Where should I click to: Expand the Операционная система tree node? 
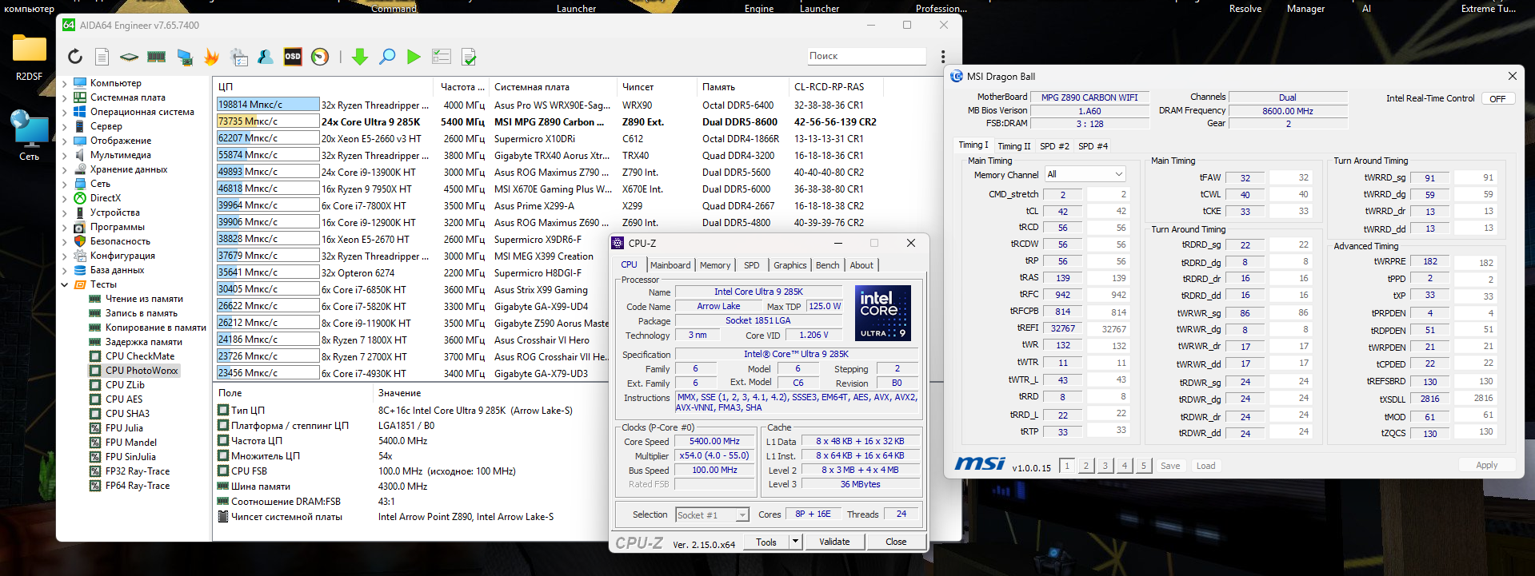[x=65, y=112]
